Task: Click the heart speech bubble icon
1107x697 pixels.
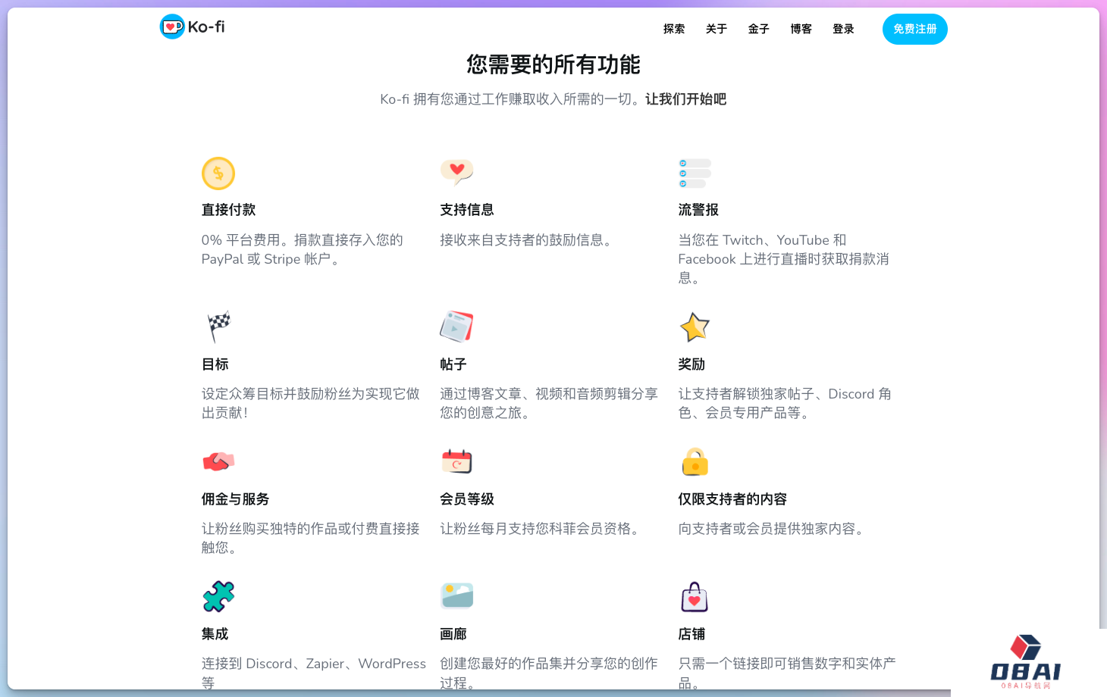Action: tap(456, 173)
